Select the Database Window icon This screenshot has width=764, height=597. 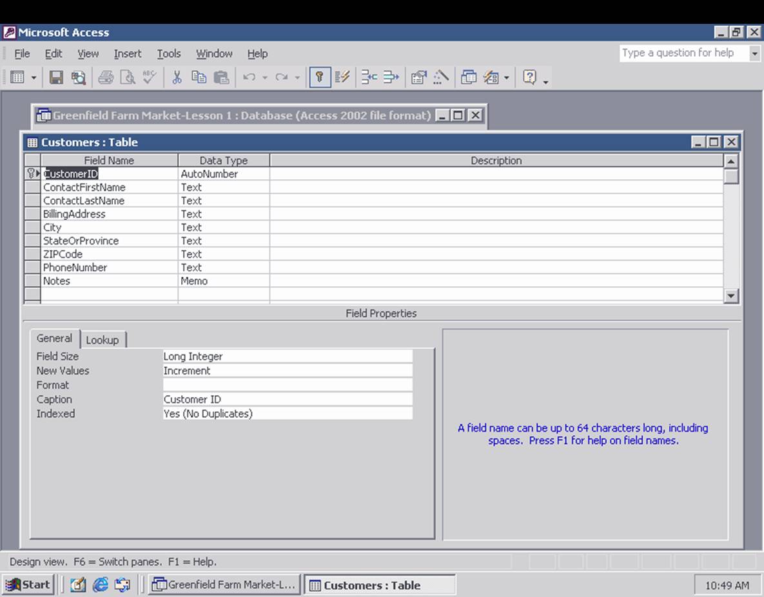pyautogui.click(x=469, y=77)
